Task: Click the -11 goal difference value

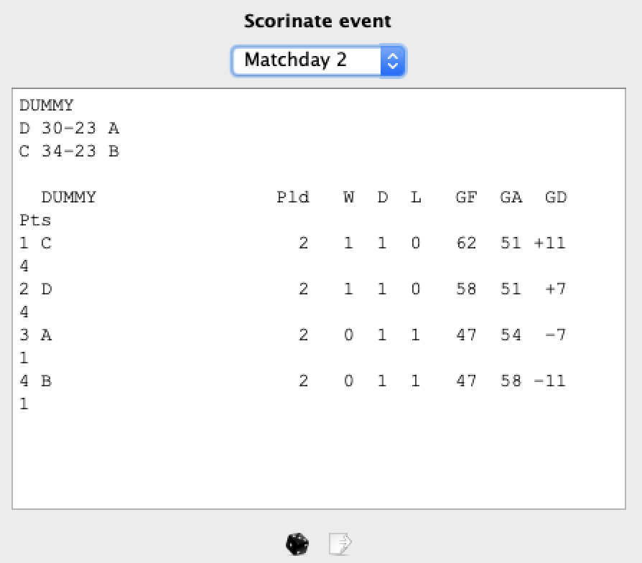Action: point(550,381)
